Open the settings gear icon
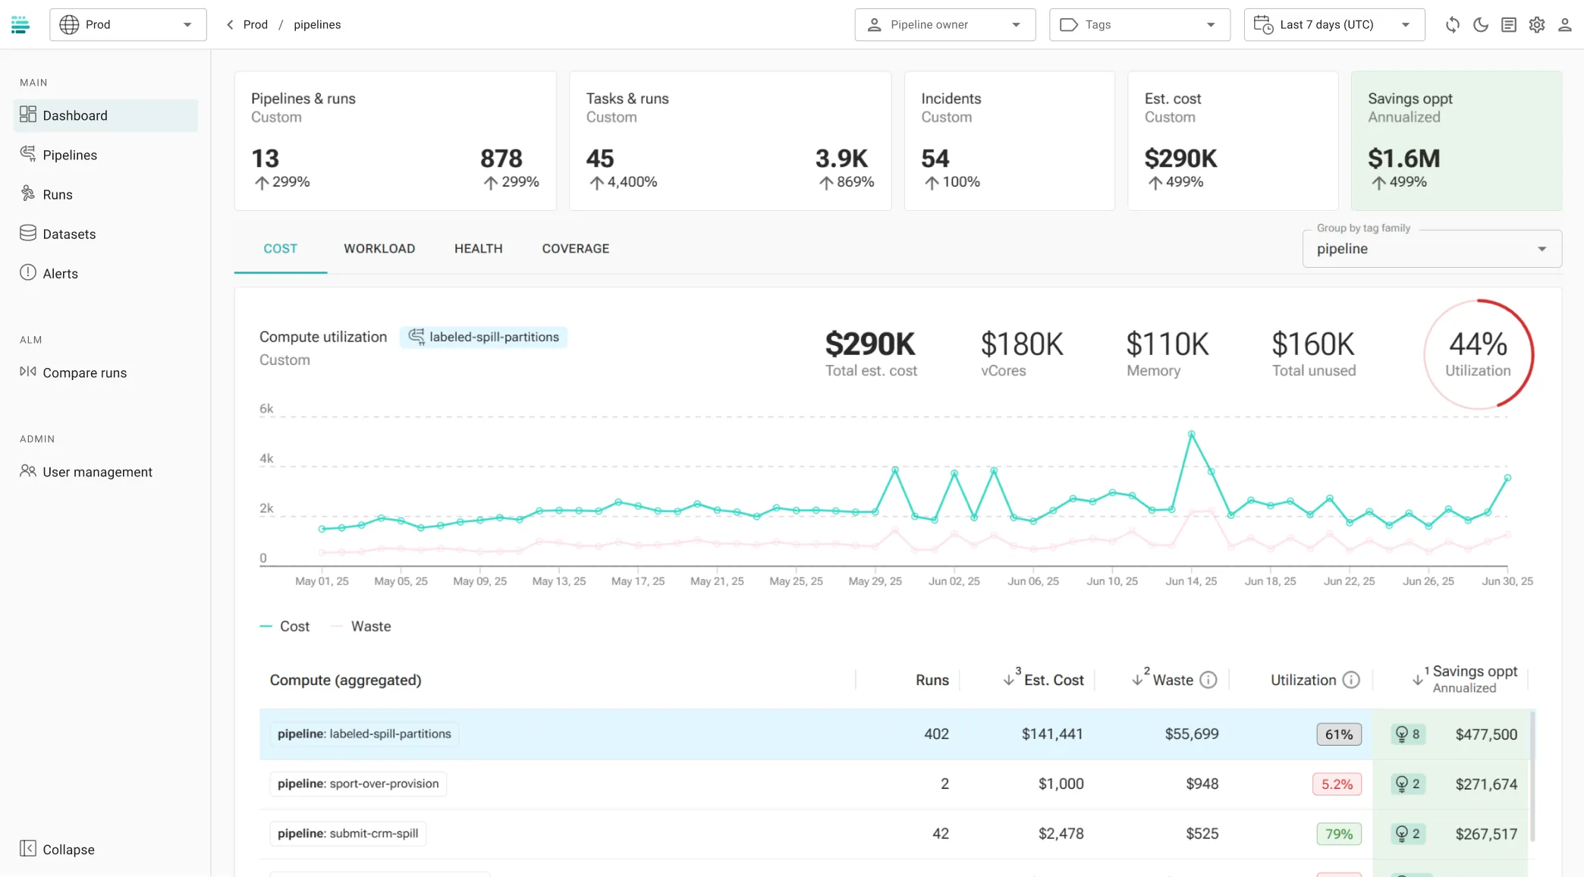The width and height of the screenshot is (1584, 877). click(x=1536, y=25)
